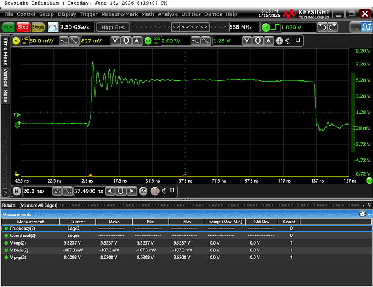Click the 20.0 ns/ timebase scale field
Image resolution: width=373 pixels, height=287 pixels.
pyautogui.click(x=37, y=191)
